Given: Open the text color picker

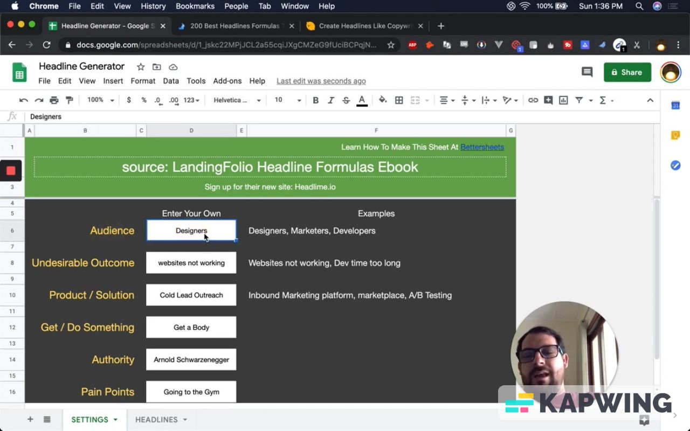Looking at the screenshot, I should click(362, 101).
